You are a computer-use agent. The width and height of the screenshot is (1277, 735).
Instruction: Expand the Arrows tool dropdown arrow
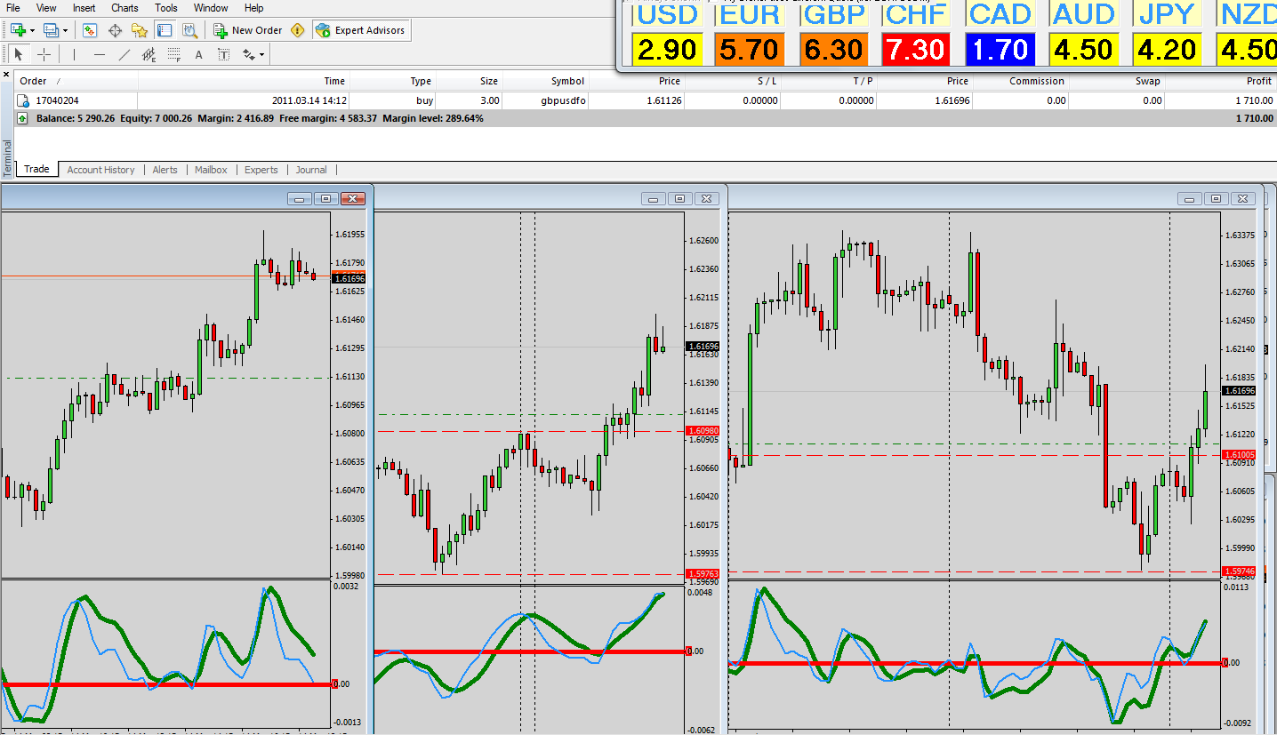tap(261, 54)
